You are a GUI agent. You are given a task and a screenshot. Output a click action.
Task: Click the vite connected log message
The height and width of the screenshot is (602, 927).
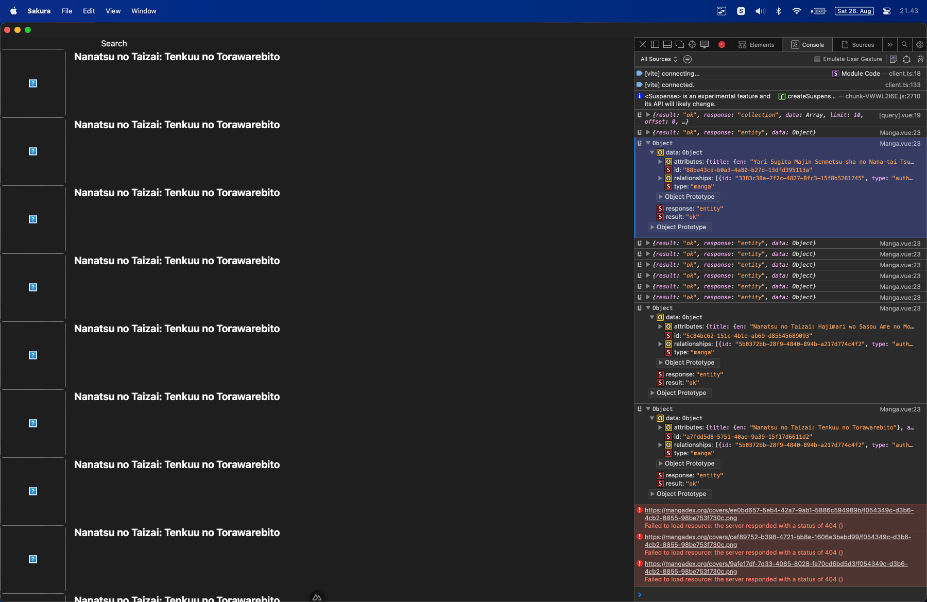coord(669,85)
